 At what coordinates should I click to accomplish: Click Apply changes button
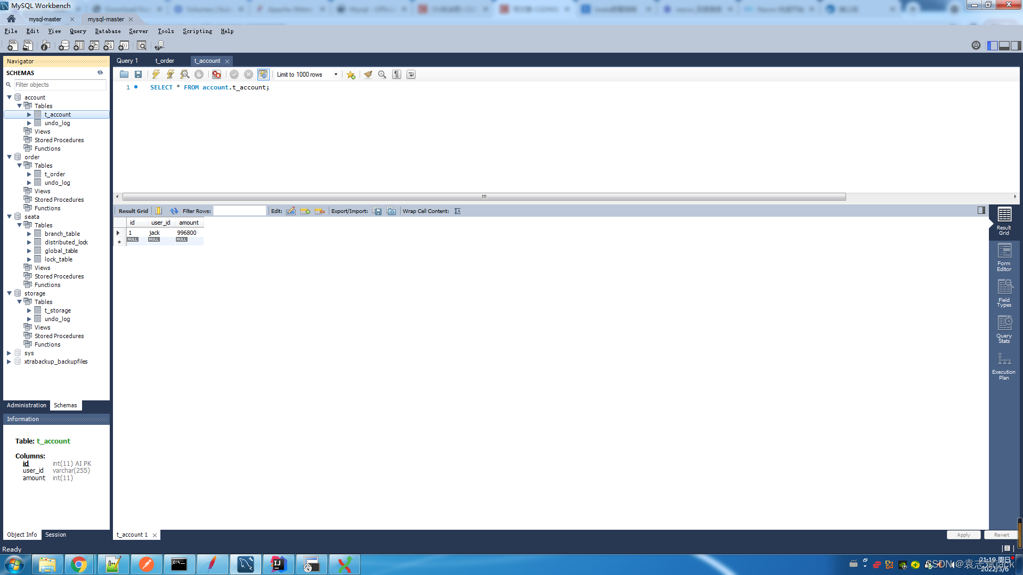click(x=963, y=535)
